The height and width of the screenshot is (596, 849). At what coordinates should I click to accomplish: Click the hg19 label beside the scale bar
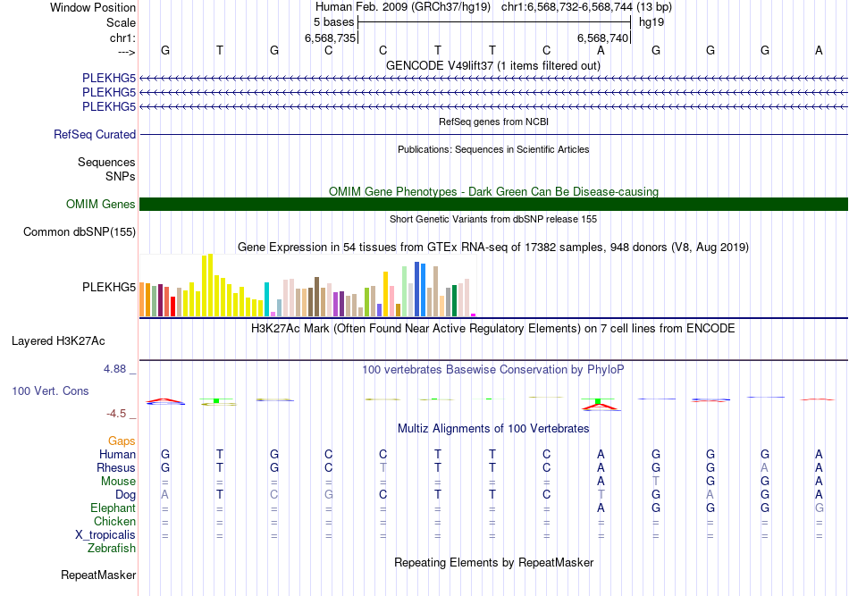coord(651,22)
